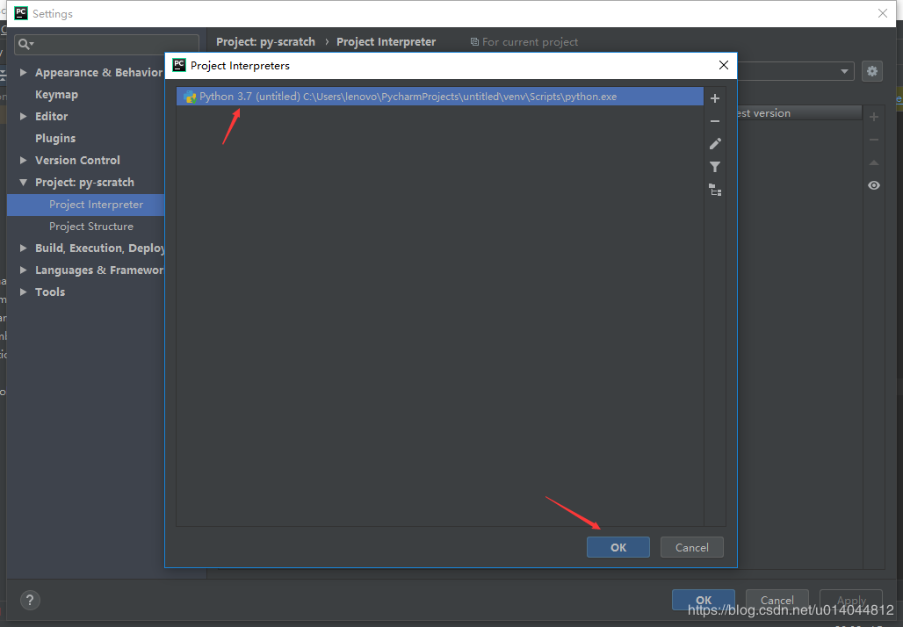Click the upgrade package arrow icon in Settings

(x=874, y=163)
